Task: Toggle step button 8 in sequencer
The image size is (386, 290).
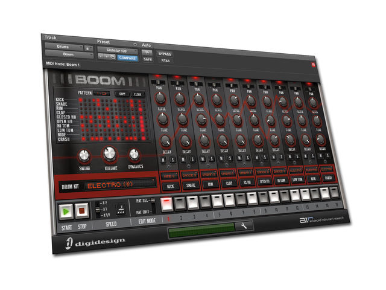Action: (252, 199)
